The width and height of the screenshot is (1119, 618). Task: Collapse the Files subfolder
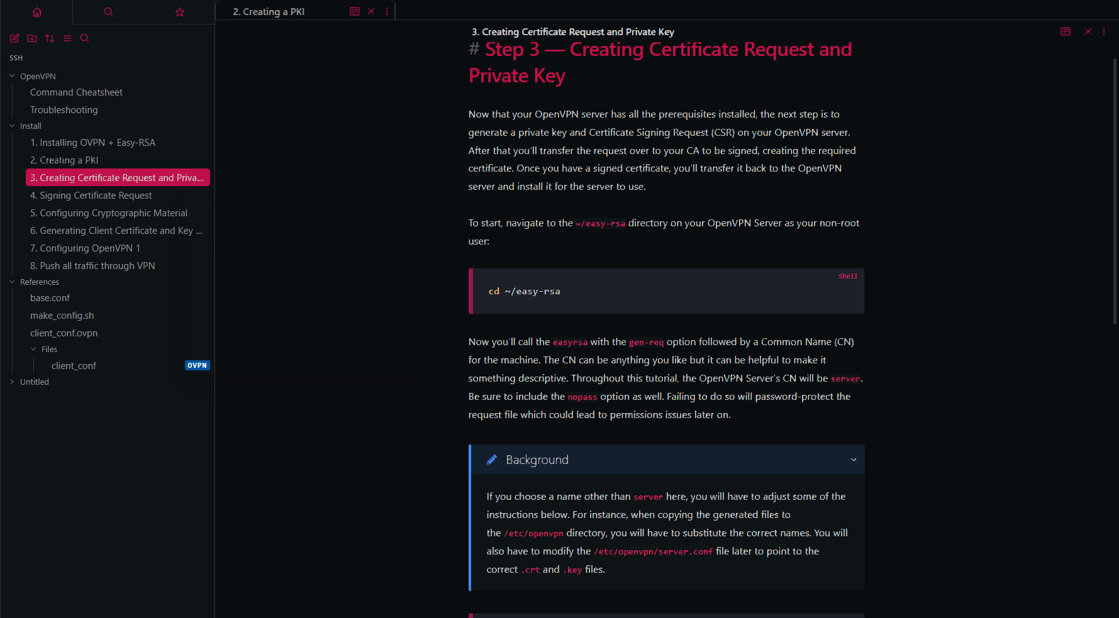(33, 349)
